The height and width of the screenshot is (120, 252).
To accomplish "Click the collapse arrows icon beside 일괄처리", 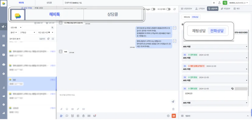I will tap(53, 39).
